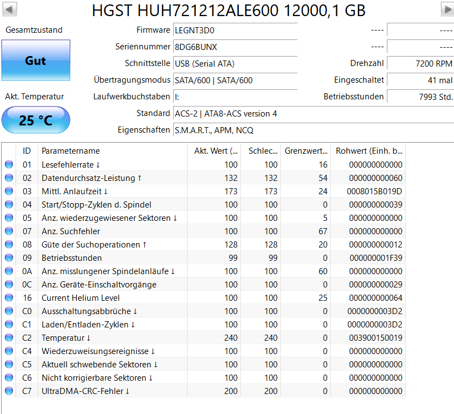Image resolution: width=454 pixels, height=414 pixels.
Task: Go to previous disk with left arrow
Action: click(x=9, y=9)
